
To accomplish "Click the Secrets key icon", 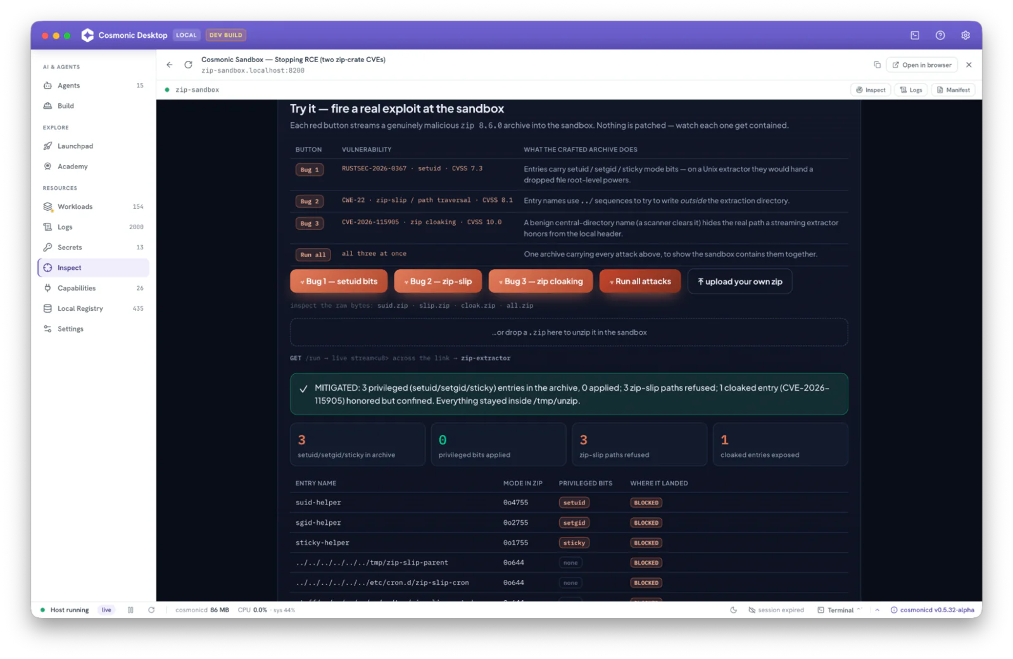I will pos(47,248).
